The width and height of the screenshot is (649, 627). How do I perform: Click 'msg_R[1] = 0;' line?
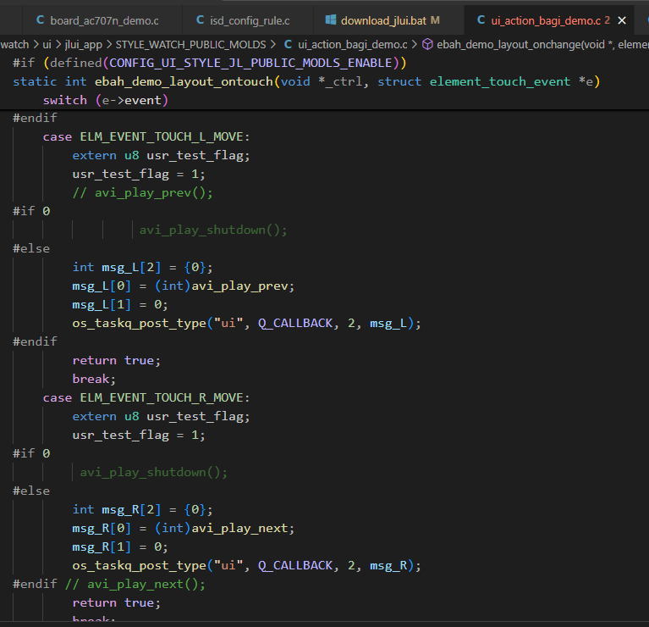pos(120,547)
